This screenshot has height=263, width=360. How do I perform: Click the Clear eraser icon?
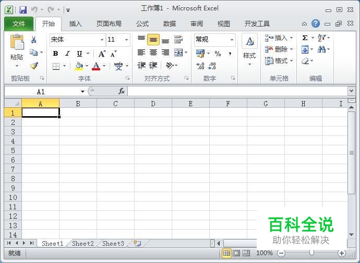(x=305, y=61)
